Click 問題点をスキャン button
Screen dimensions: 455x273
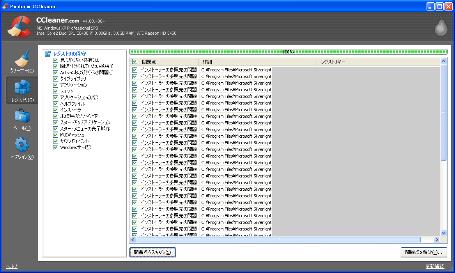pos(152,252)
